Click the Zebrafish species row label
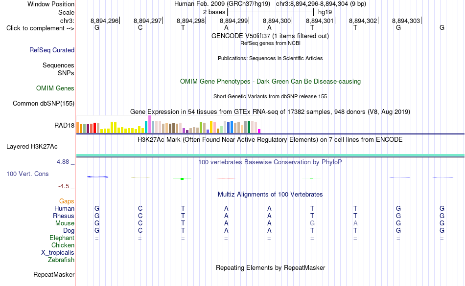The image size is (465, 286). tap(61, 260)
